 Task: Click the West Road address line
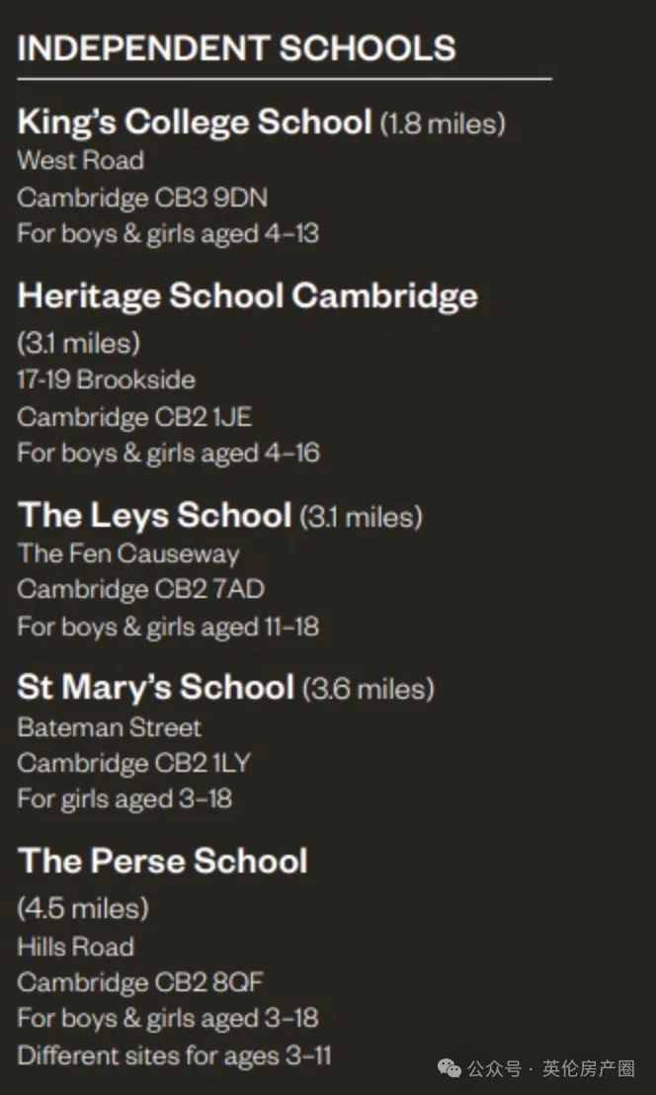(81, 160)
